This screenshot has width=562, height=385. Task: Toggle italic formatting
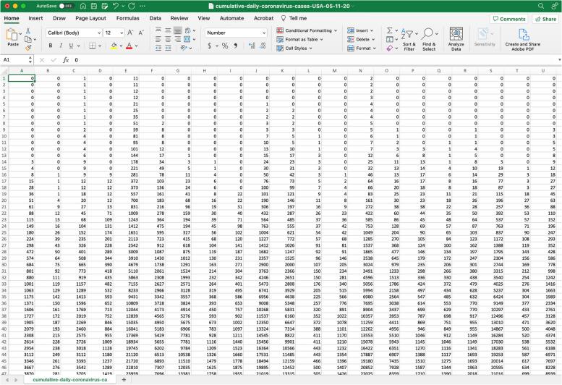62,46
